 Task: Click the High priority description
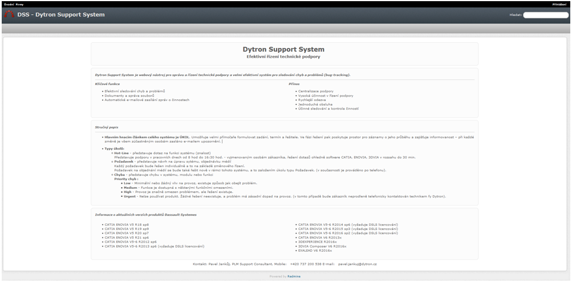coord(178,192)
